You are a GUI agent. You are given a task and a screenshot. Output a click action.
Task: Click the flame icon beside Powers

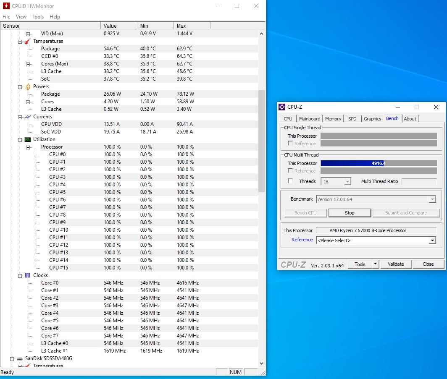click(x=28, y=86)
